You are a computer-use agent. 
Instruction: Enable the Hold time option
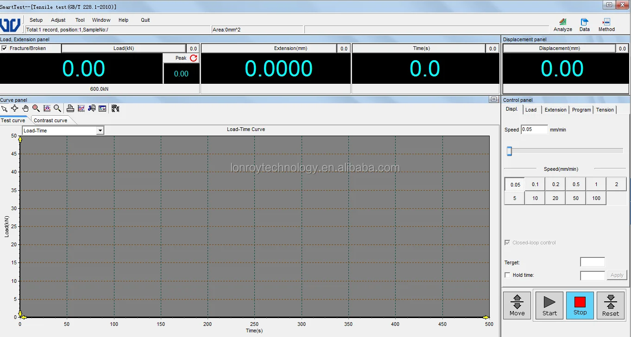point(507,275)
